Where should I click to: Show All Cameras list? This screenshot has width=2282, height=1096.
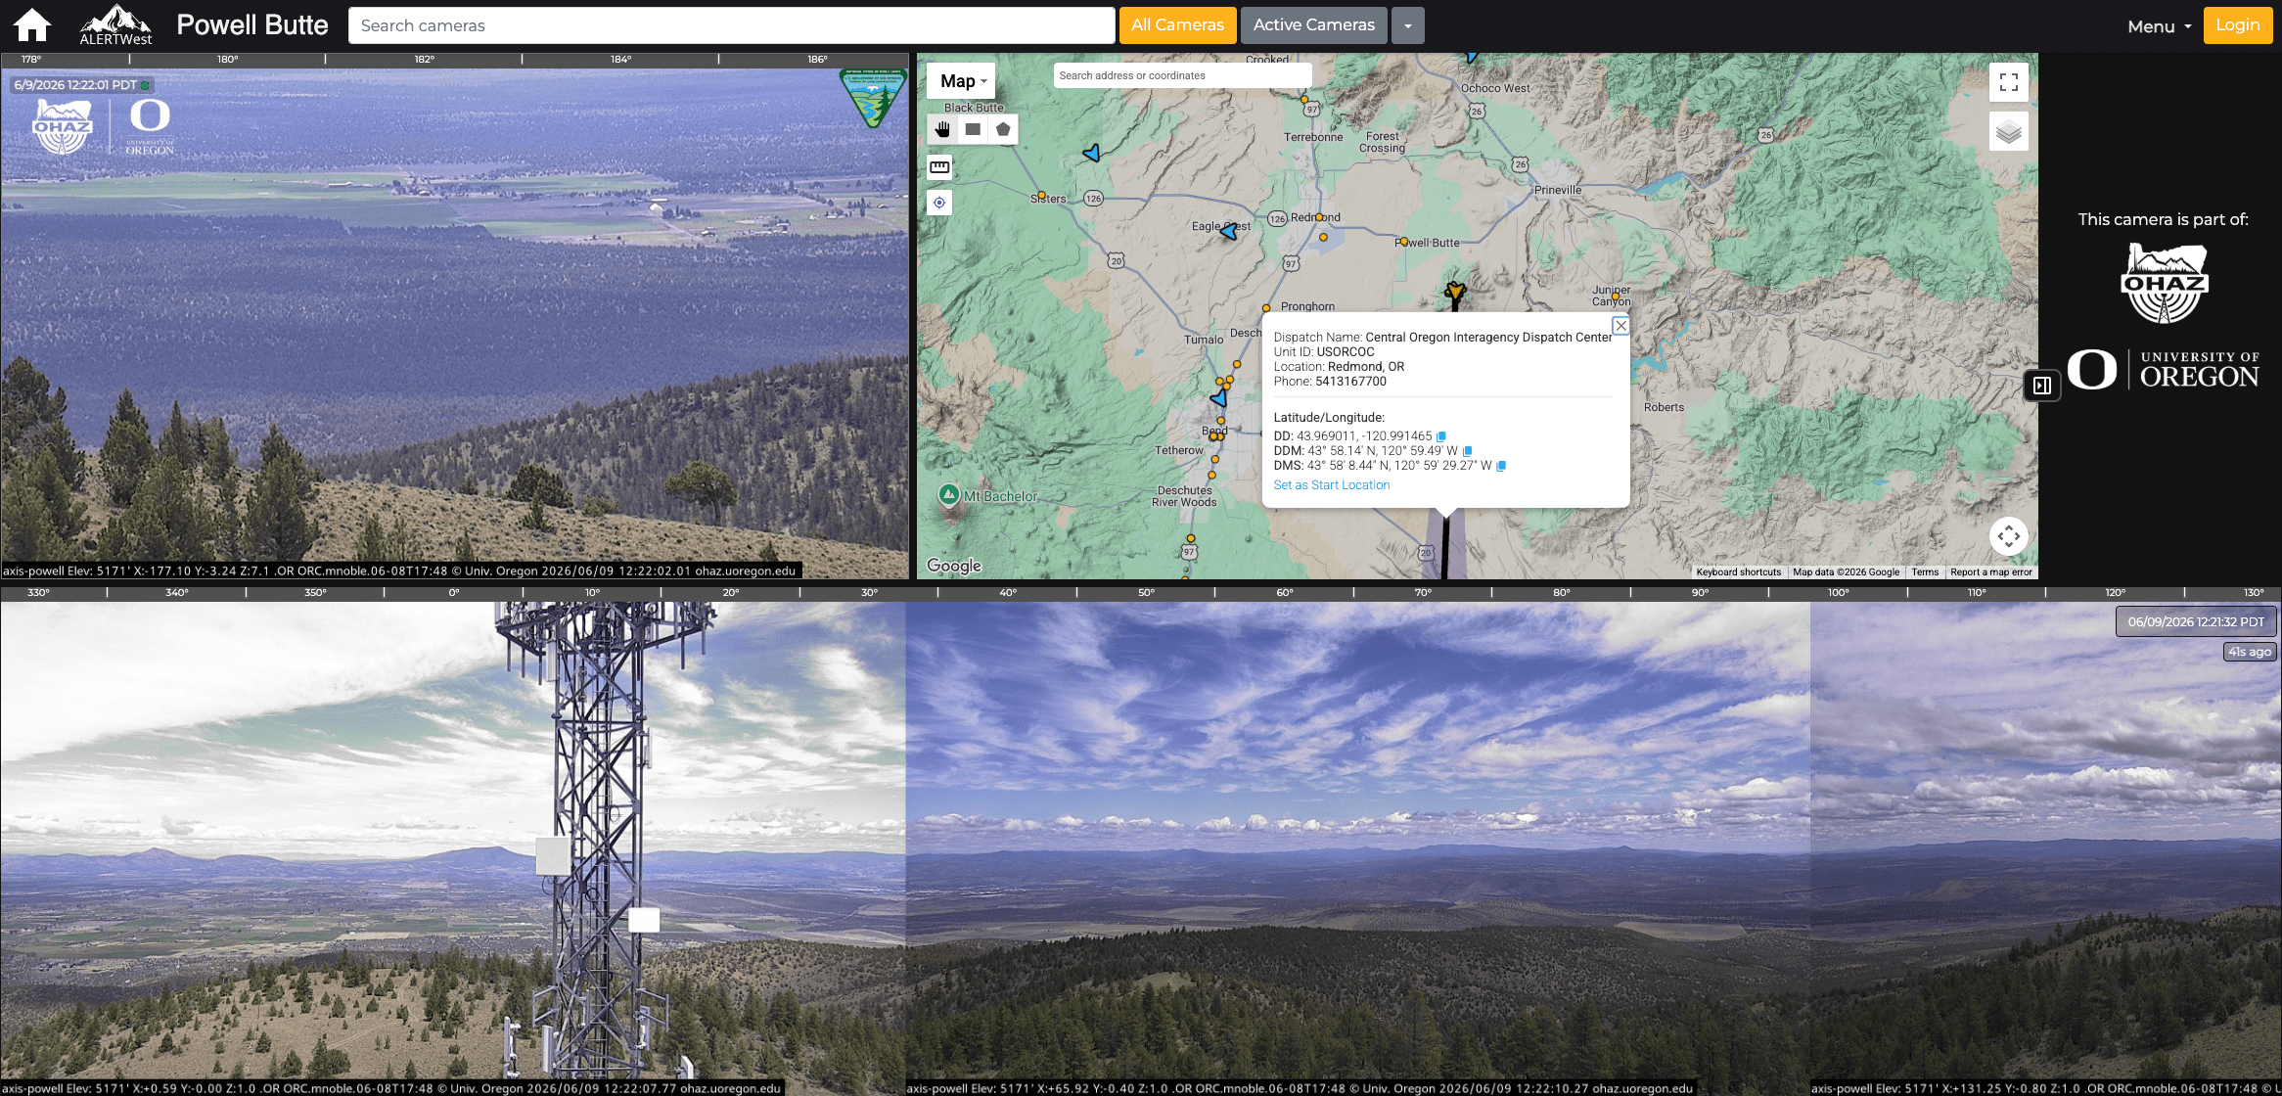[x=1177, y=25]
